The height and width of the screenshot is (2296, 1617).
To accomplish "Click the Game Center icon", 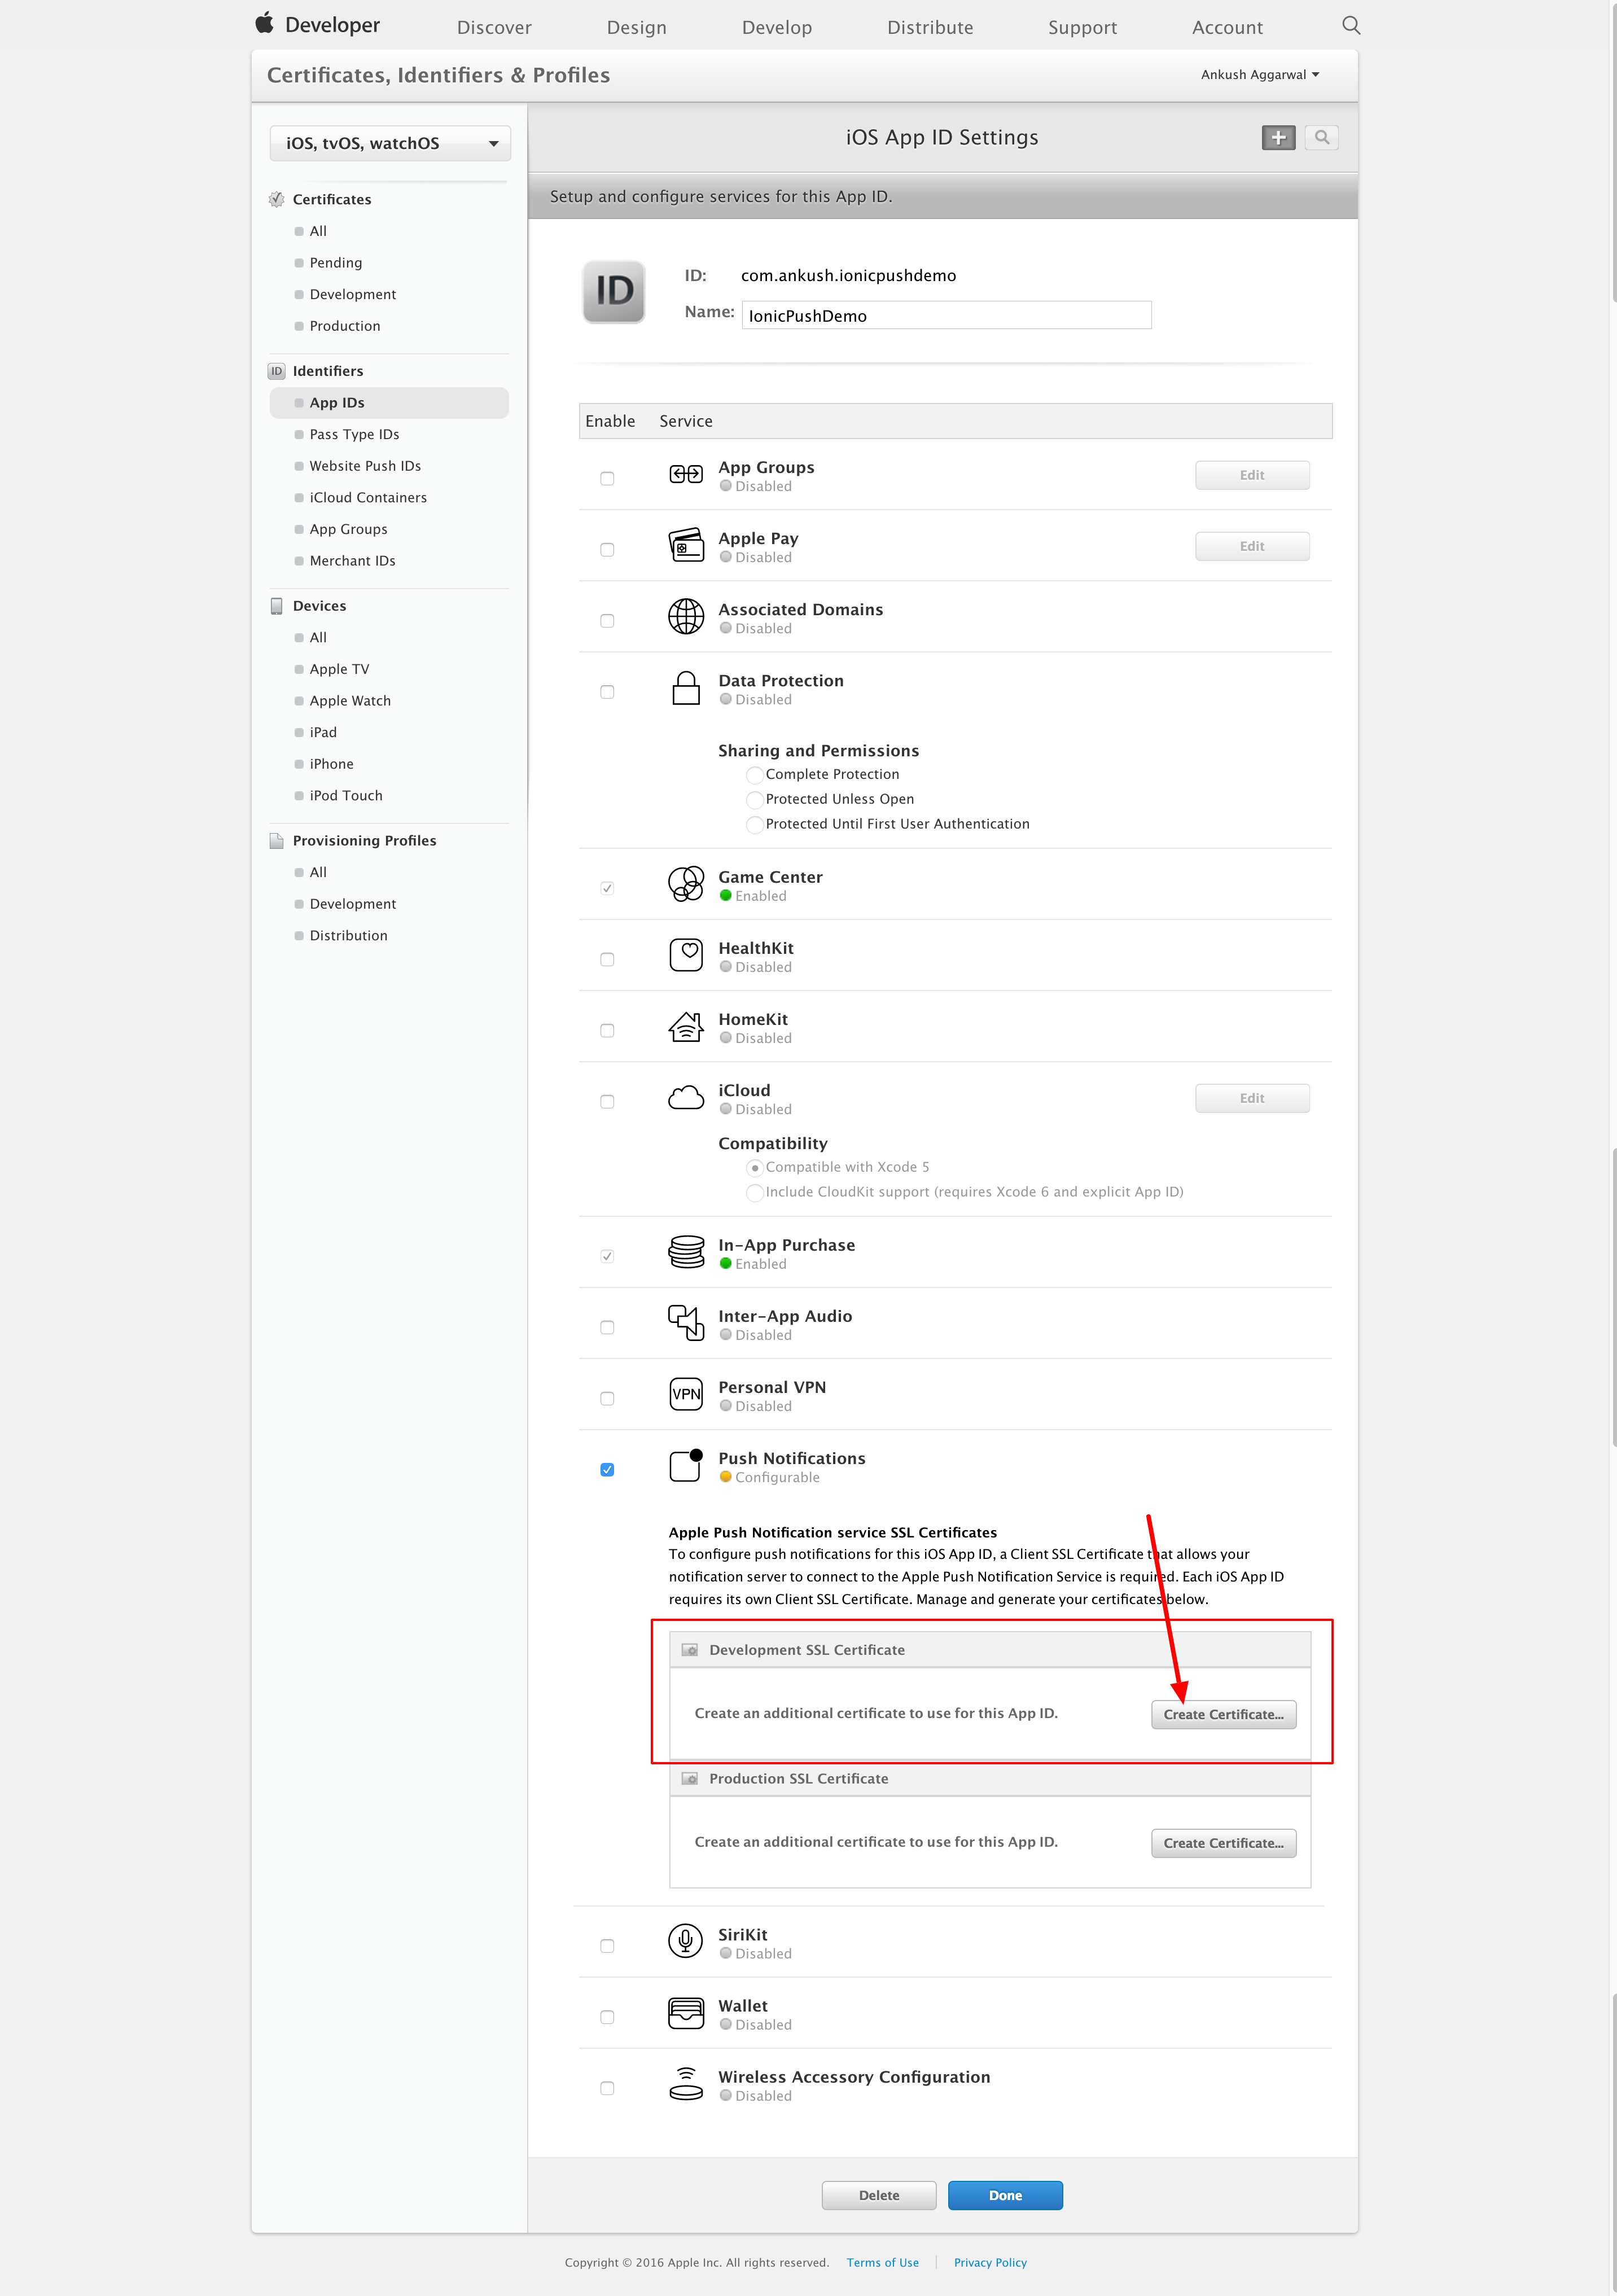I will 686,884.
